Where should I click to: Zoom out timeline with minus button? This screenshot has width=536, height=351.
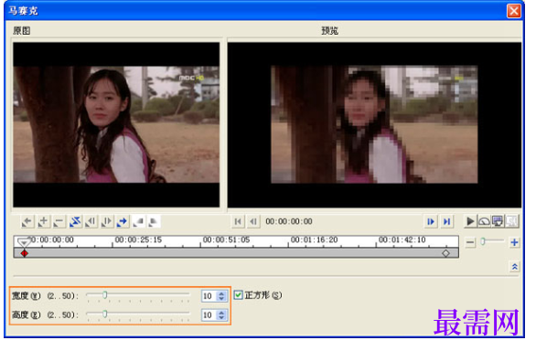click(x=470, y=242)
